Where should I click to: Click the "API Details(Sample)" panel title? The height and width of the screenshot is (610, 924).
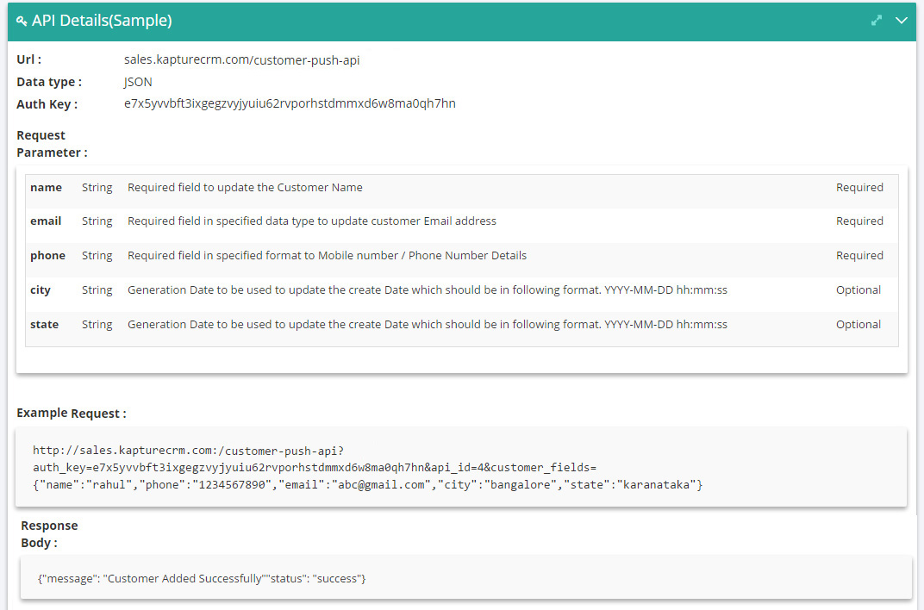pos(102,21)
